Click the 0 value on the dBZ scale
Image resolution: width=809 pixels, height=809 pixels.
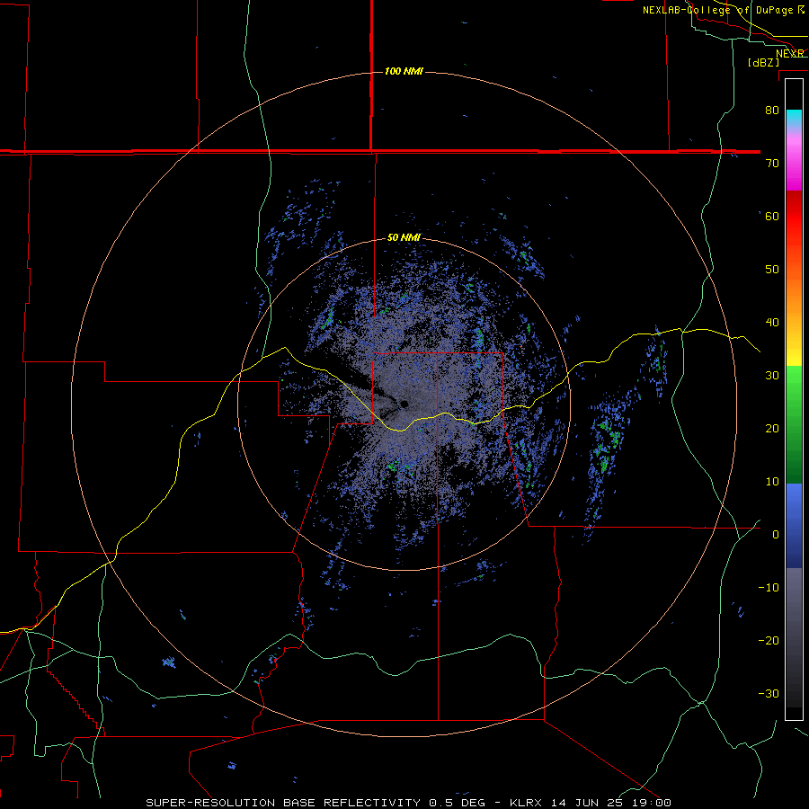[x=776, y=535]
